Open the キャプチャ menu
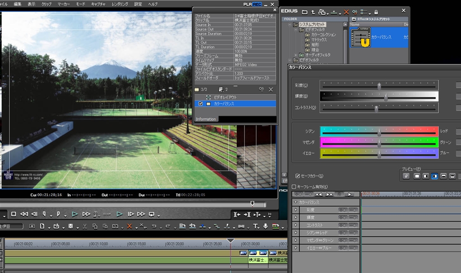The image size is (461, 273). pos(98,4)
